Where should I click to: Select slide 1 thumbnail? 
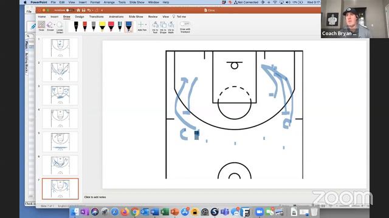click(x=60, y=48)
